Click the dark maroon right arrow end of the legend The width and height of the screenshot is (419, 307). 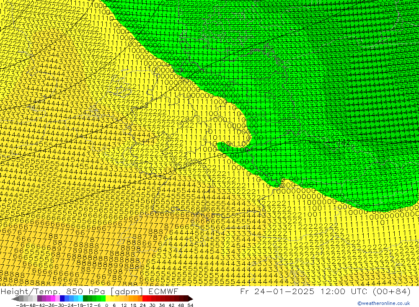tap(191, 299)
